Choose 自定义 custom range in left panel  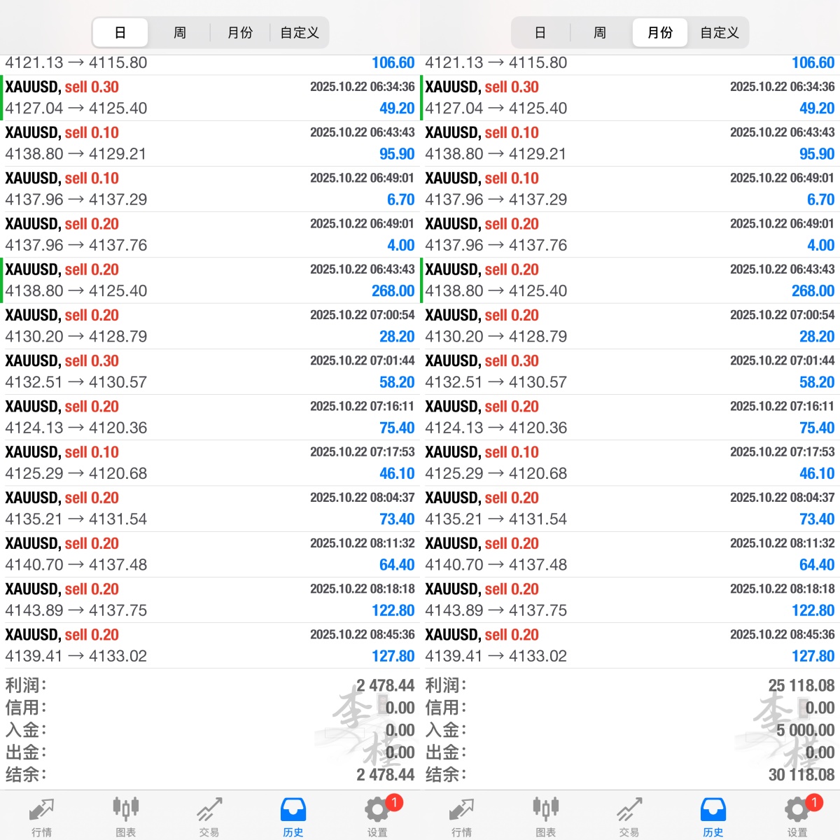point(300,33)
